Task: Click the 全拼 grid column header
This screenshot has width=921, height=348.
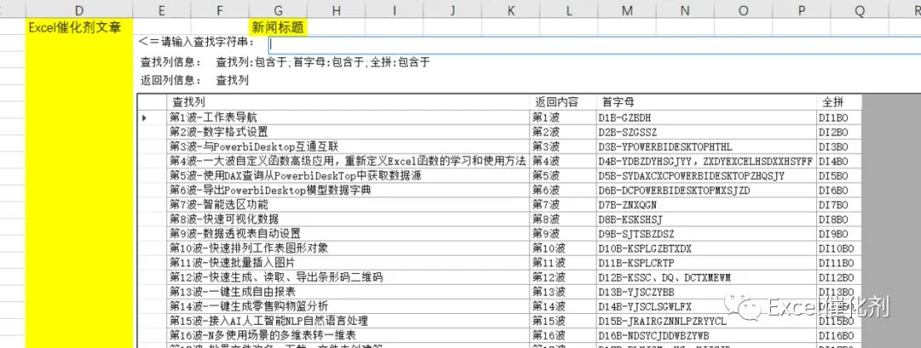Action: [839, 102]
